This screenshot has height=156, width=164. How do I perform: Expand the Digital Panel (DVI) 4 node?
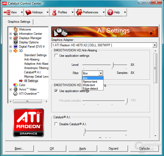pyautogui.click(x=10, y=47)
